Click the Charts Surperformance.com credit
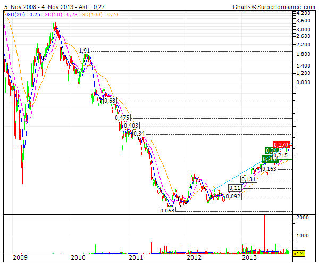The height and width of the screenshot is (266, 319). 274,7
